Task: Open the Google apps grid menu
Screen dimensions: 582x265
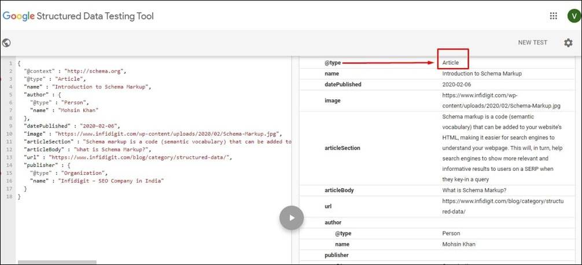Action: tap(554, 16)
